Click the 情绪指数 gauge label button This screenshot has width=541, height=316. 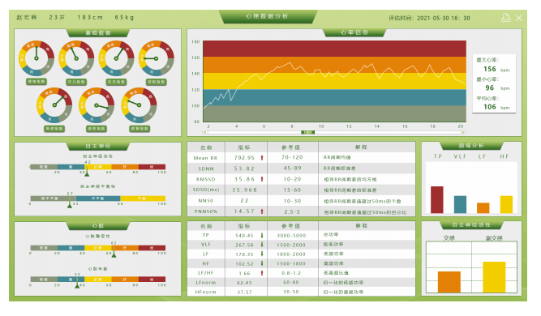tap(36, 82)
